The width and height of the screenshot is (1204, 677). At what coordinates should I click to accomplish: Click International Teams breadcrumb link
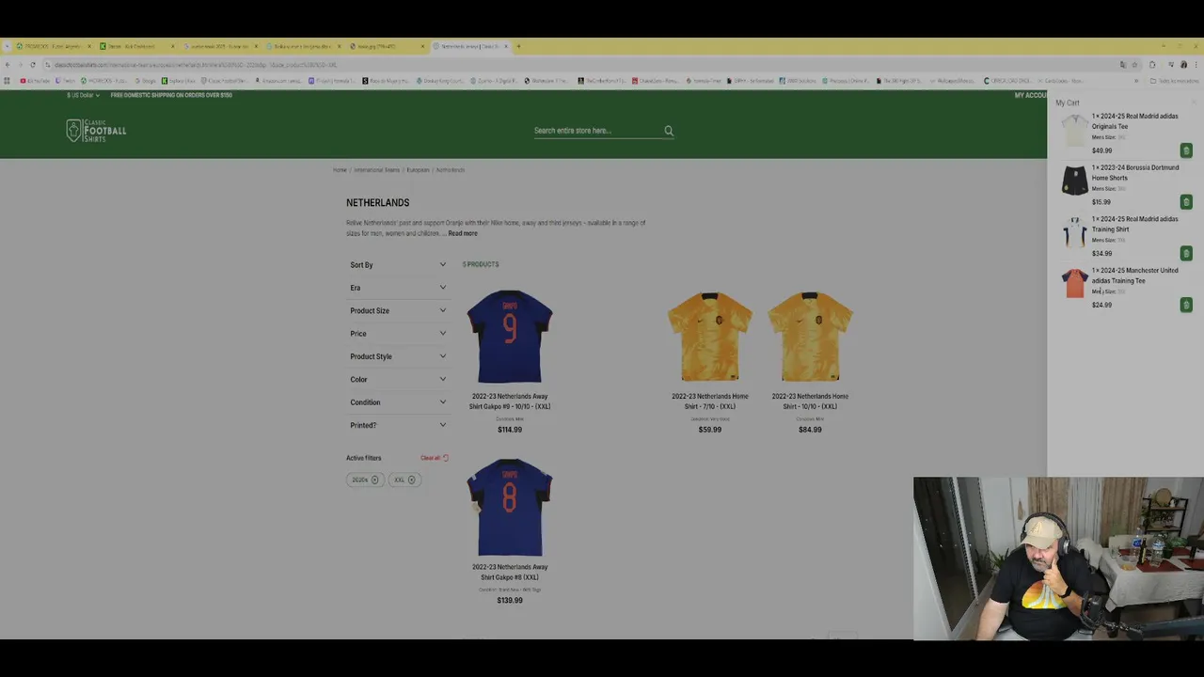click(x=376, y=170)
